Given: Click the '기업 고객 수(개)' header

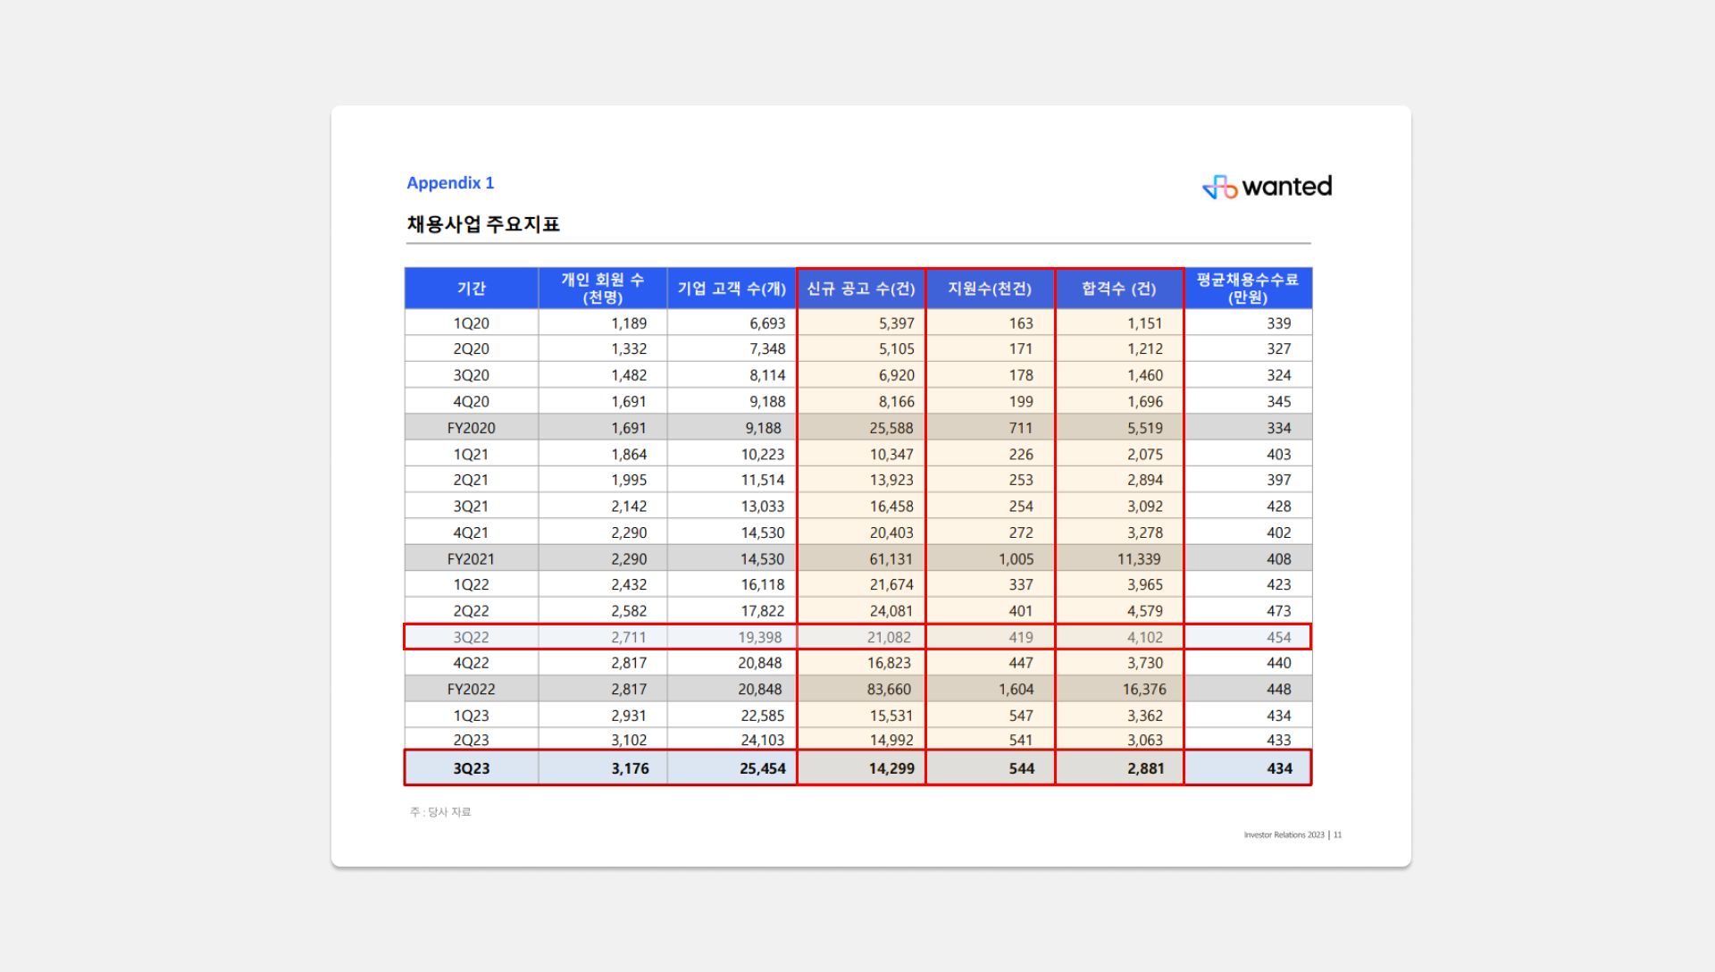Looking at the screenshot, I should pyautogui.click(x=732, y=289).
